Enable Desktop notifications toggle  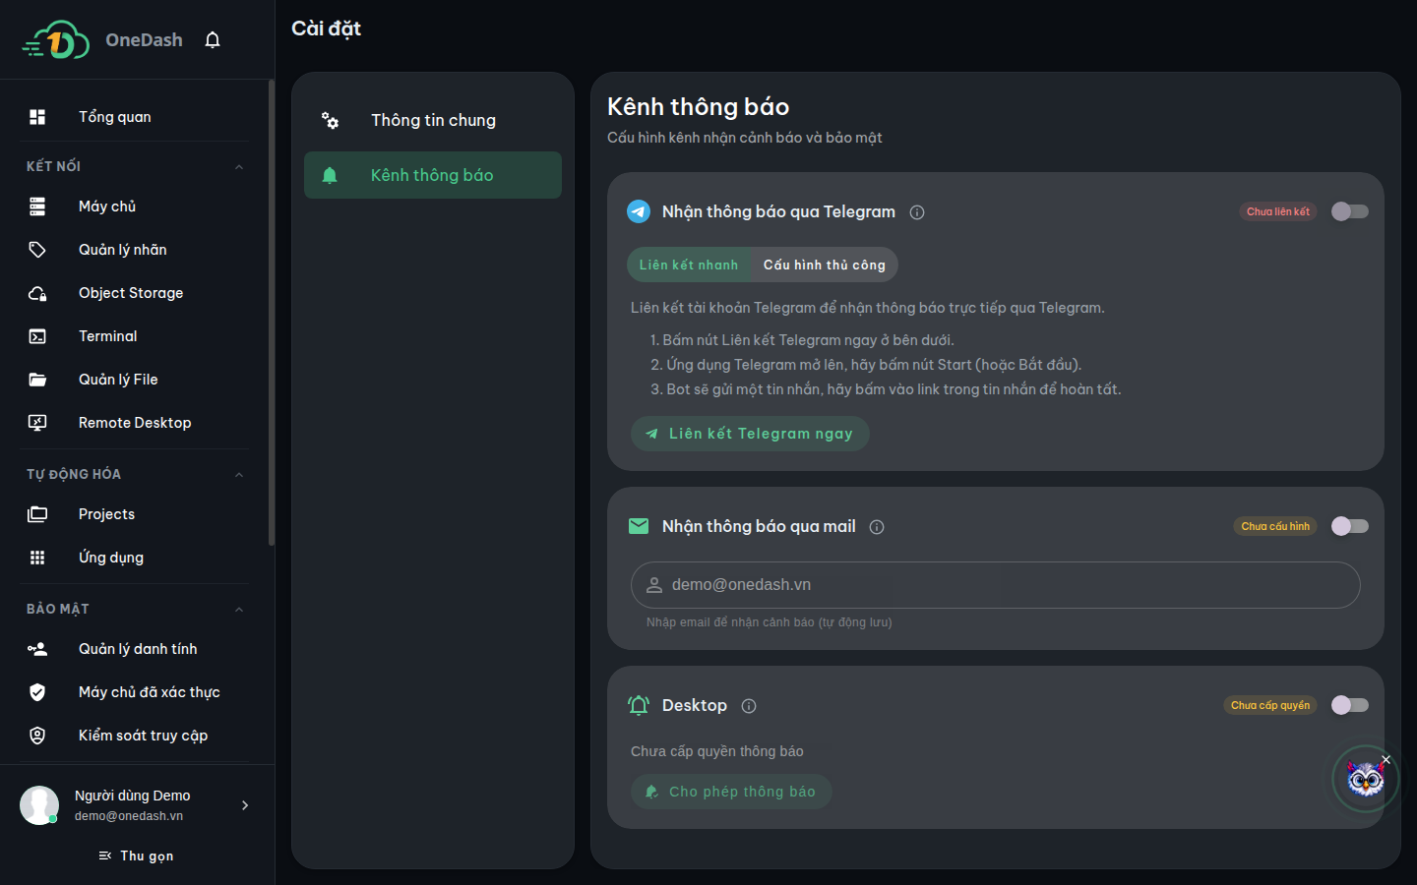click(x=1349, y=705)
